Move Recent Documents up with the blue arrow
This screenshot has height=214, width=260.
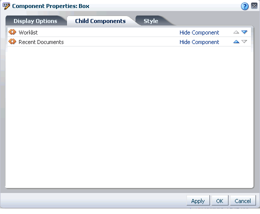[236, 41]
